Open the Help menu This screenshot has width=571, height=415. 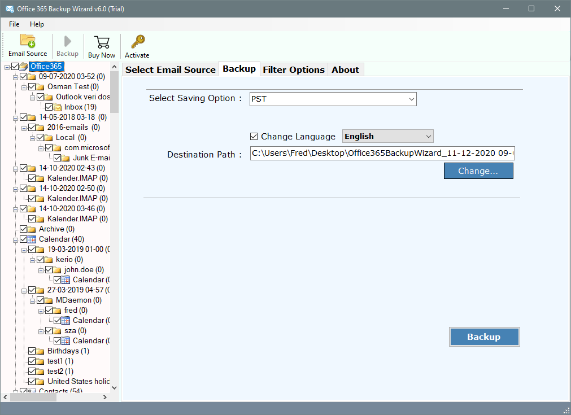coord(37,24)
